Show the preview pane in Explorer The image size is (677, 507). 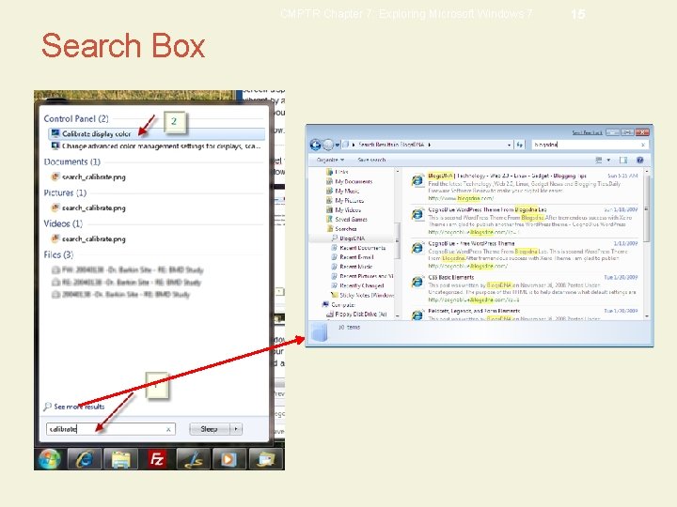tap(623, 160)
